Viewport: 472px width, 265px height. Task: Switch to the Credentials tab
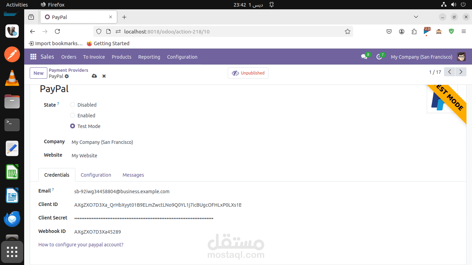point(57,175)
